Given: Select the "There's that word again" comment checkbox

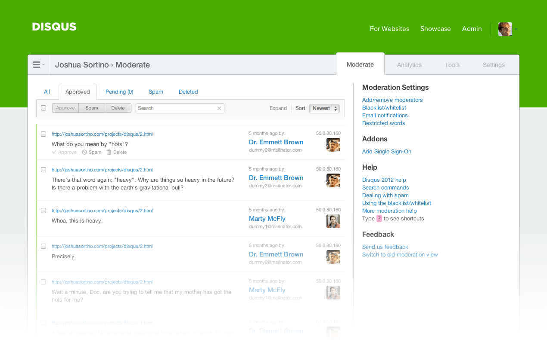Looking at the screenshot, I should click(44, 170).
